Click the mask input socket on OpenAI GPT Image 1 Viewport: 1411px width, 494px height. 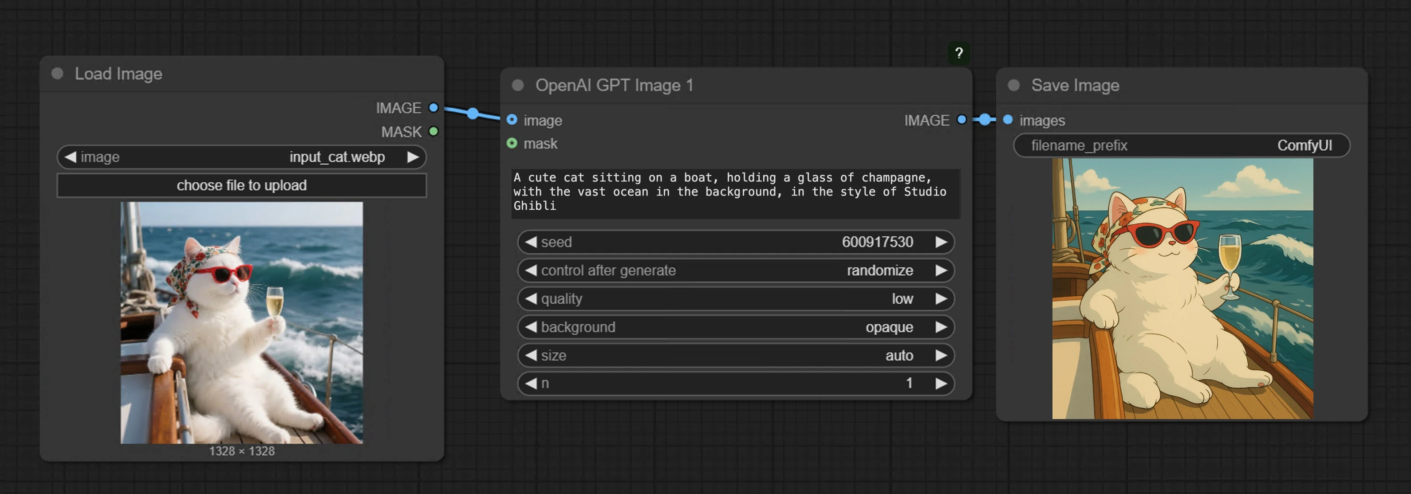click(x=512, y=144)
